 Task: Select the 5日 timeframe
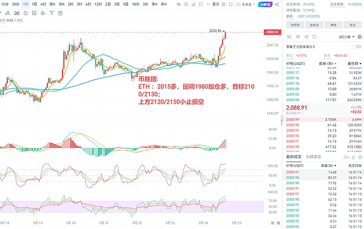[126, 4]
